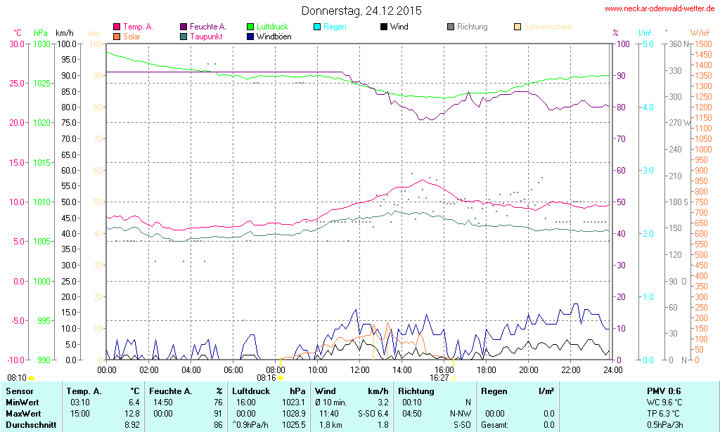Click the chart title Donnerstag, 24.12.2015
The height and width of the screenshot is (432, 720).
[361, 11]
